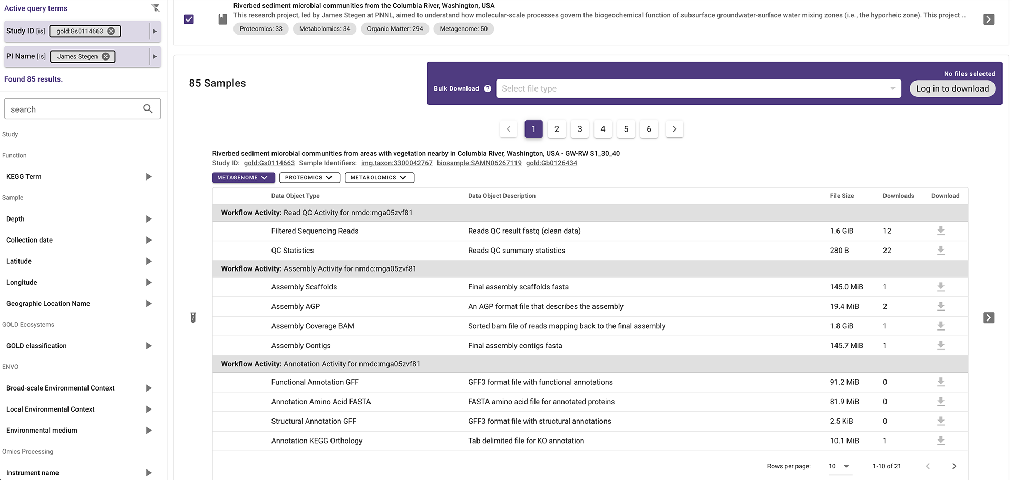This screenshot has height=480, width=1012.
Task: Go to previous table rows page
Action: [928, 466]
